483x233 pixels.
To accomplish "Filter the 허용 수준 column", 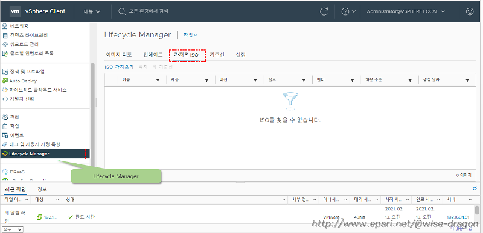I will click(x=410, y=81).
